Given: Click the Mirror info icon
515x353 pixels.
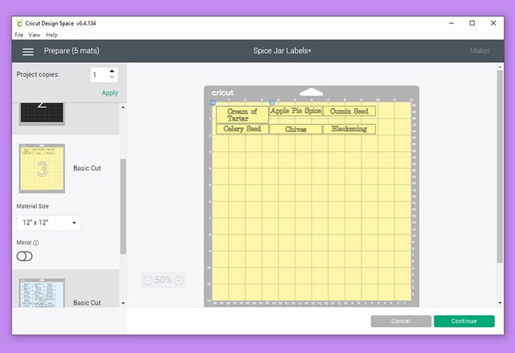Looking at the screenshot, I should tap(36, 243).
